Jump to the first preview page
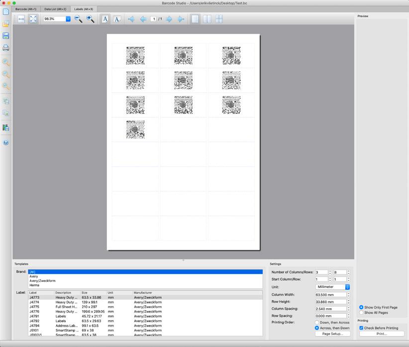Viewport: 409px width, 347px height. point(131,19)
